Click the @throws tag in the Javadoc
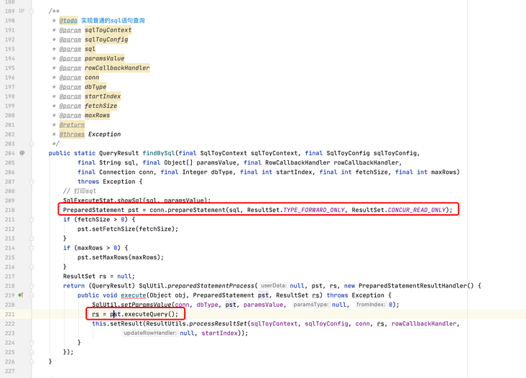 click(72, 134)
